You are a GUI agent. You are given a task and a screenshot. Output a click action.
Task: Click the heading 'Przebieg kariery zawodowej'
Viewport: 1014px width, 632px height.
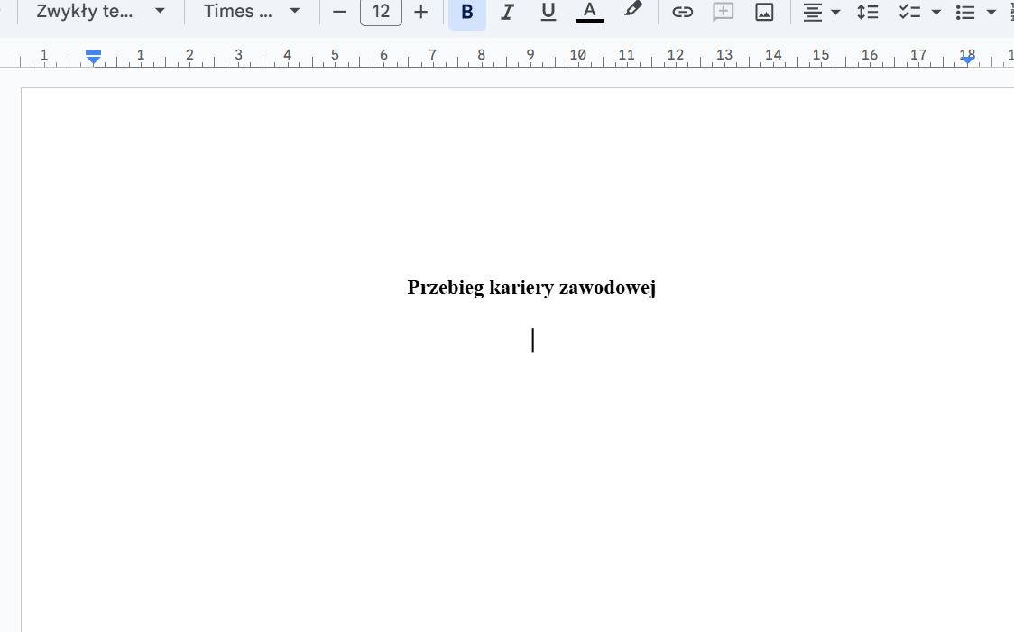(x=531, y=288)
